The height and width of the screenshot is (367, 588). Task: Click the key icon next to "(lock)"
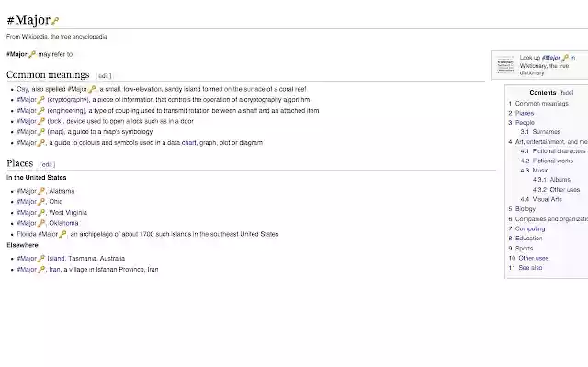(41, 121)
